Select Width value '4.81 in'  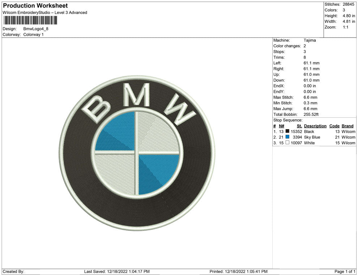point(349,21)
